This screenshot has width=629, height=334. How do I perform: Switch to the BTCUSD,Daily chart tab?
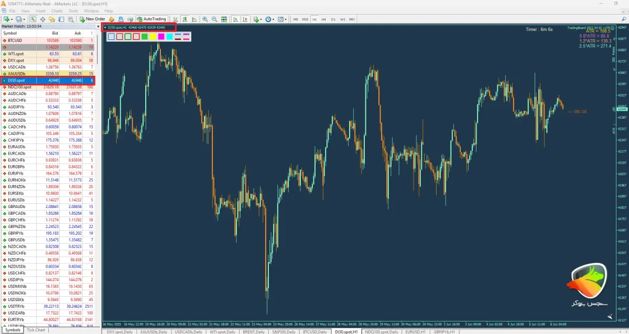[x=316, y=331]
